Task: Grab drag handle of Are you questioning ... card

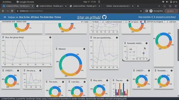Action: pyautogui.click(x=91, y=37)
